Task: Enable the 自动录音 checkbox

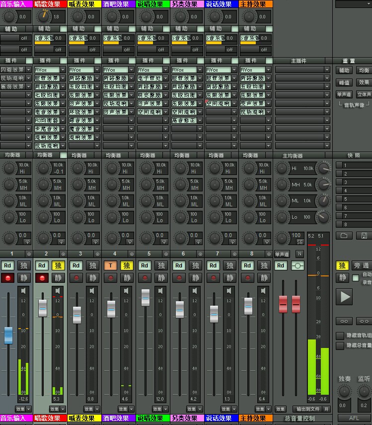Action: coord(356,278)
